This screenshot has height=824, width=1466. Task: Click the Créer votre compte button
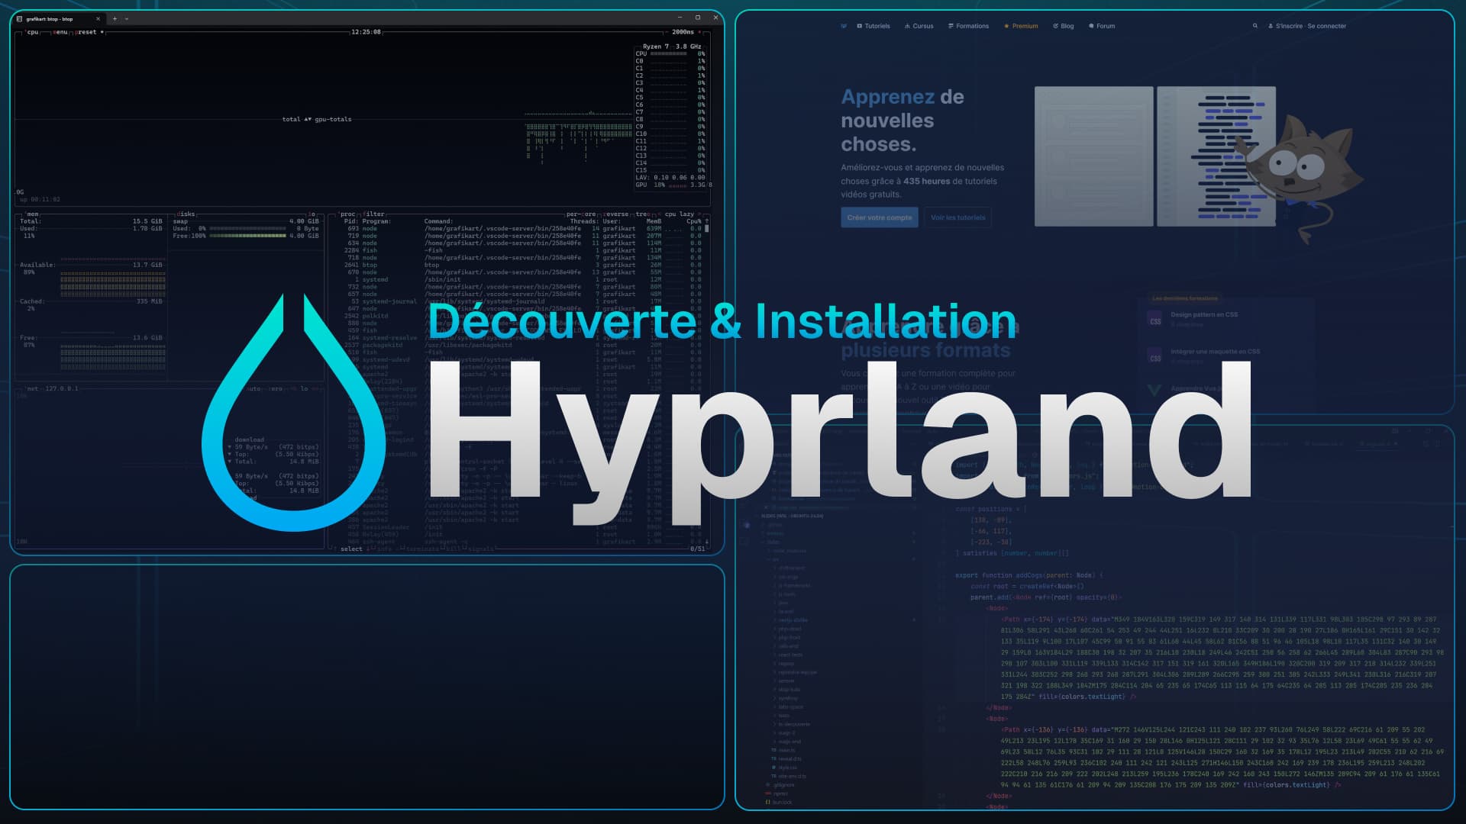point(879,217)
